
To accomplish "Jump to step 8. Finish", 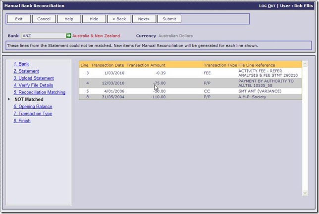I will 22,121.
